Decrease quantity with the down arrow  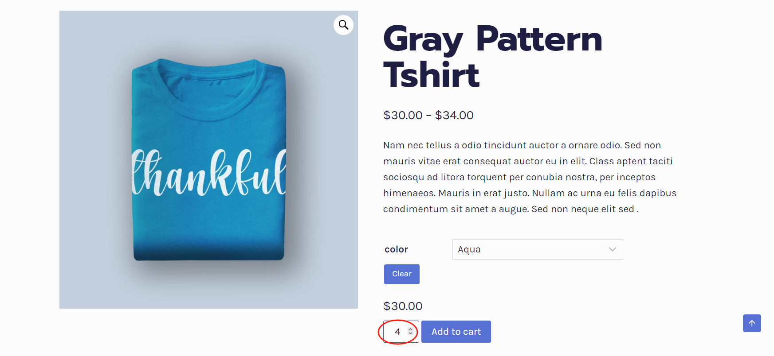pyautogui.click(x=410, y=333)
